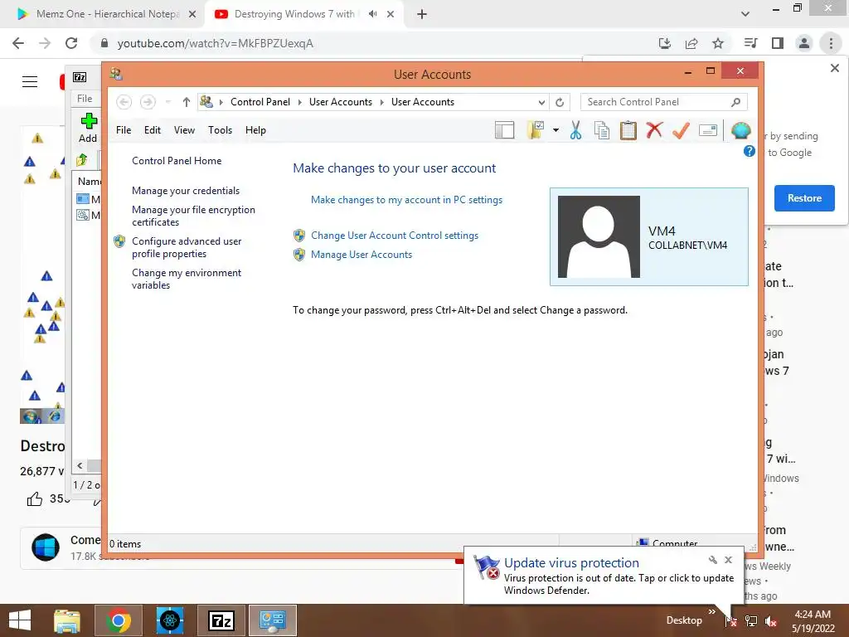Click Make changes to my account in PC settings
This screenshot has width=849, height=637.
(x=406, y=200)
